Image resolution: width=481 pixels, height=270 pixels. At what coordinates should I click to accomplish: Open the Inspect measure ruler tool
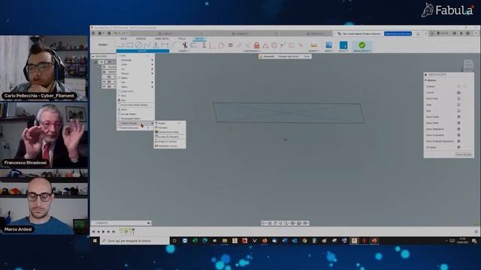[x=313, y=45]
